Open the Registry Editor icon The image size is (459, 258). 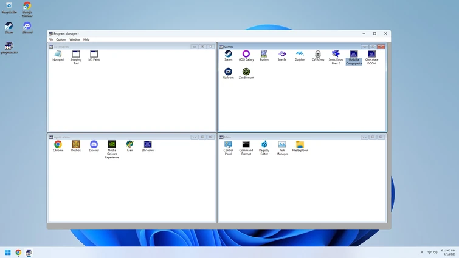pos(264,144)
